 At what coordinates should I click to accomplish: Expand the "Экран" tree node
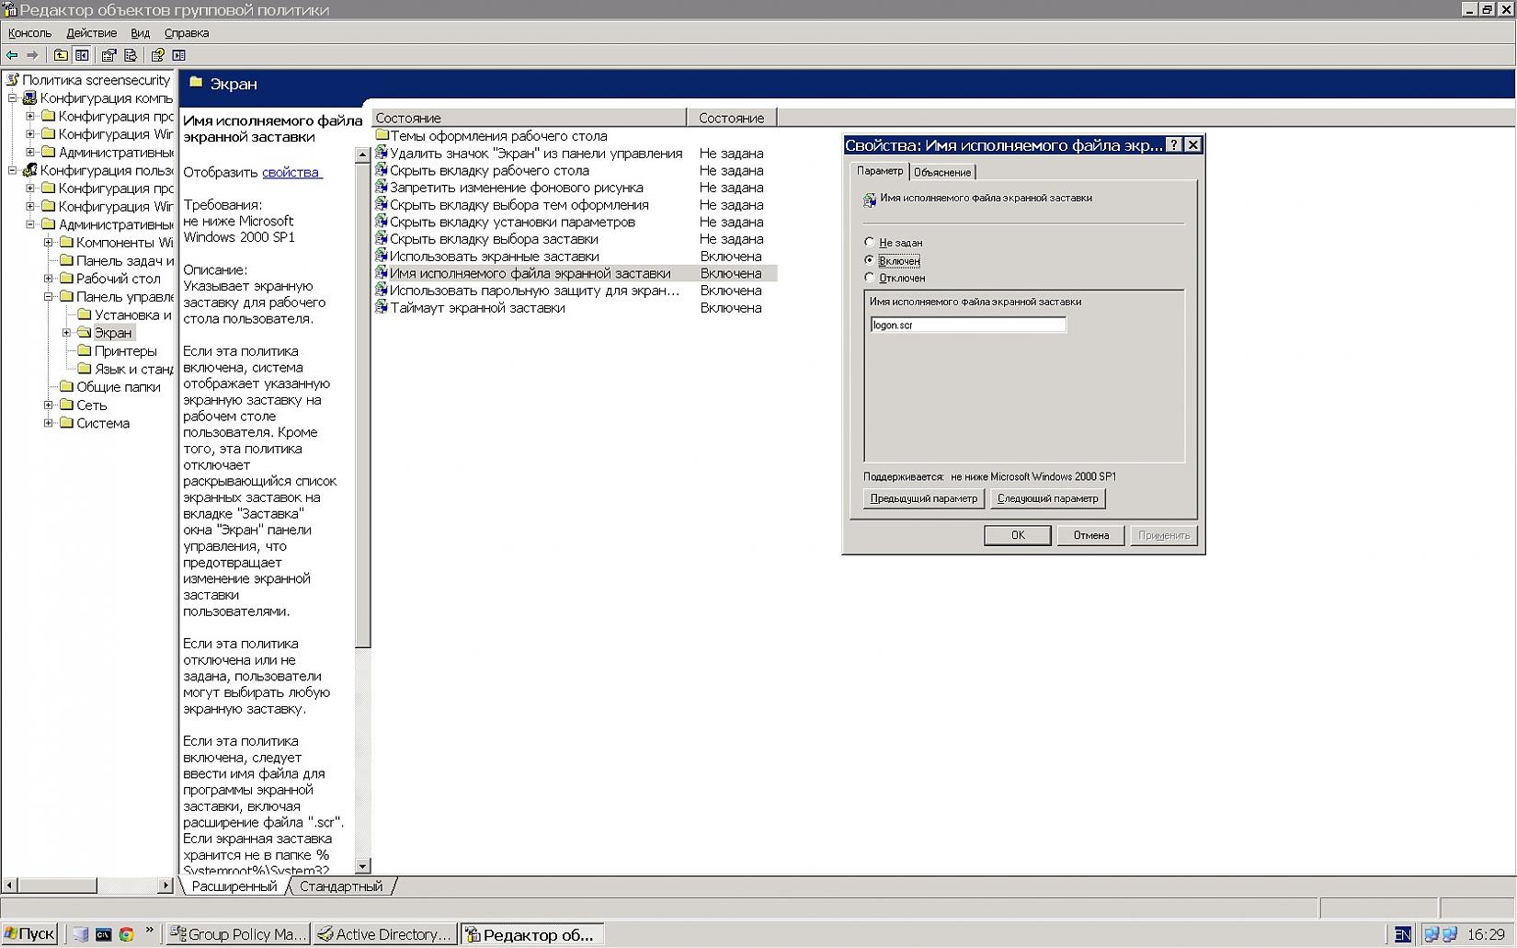click(x=66, y=333)
